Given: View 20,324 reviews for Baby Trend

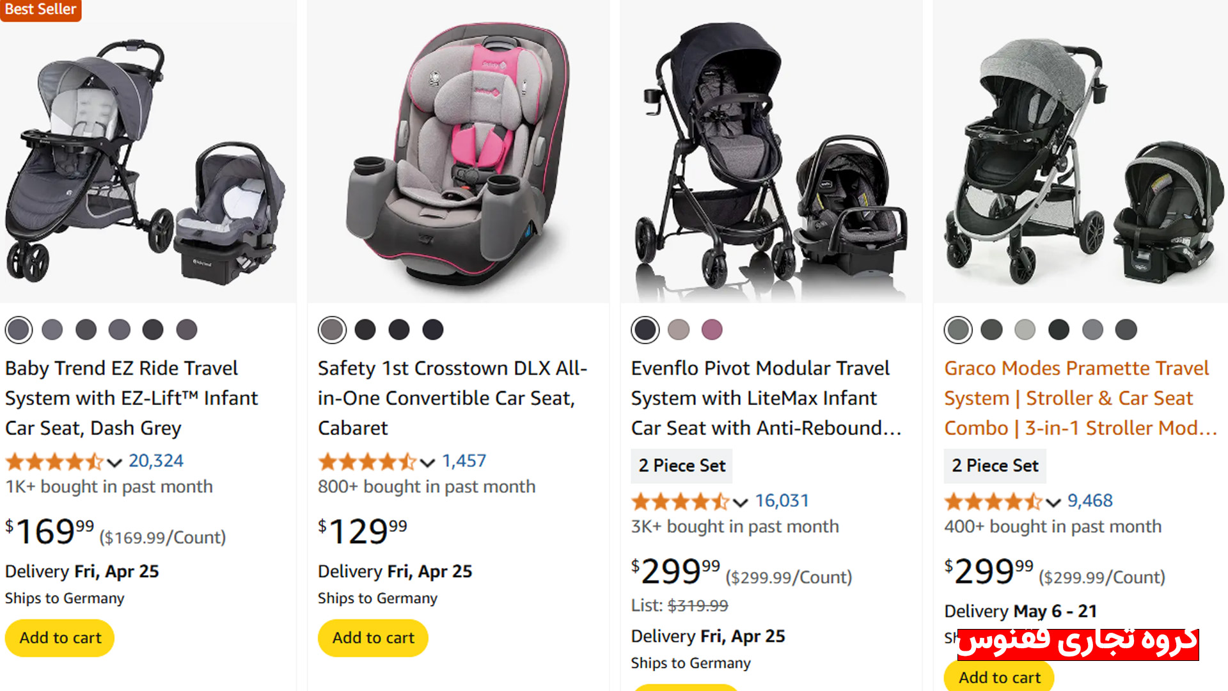Looking at the screenshot, I should (155, 461).
